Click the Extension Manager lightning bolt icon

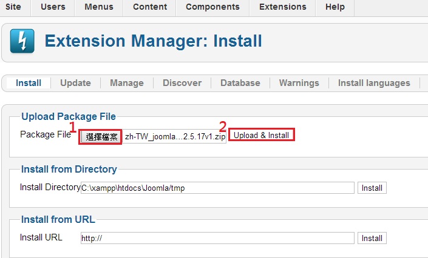(x=22, y=41)
